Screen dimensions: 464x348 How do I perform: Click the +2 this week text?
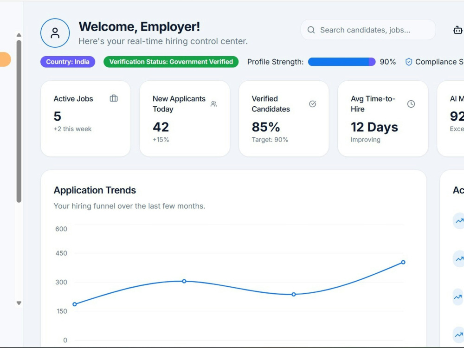(72, 129)
